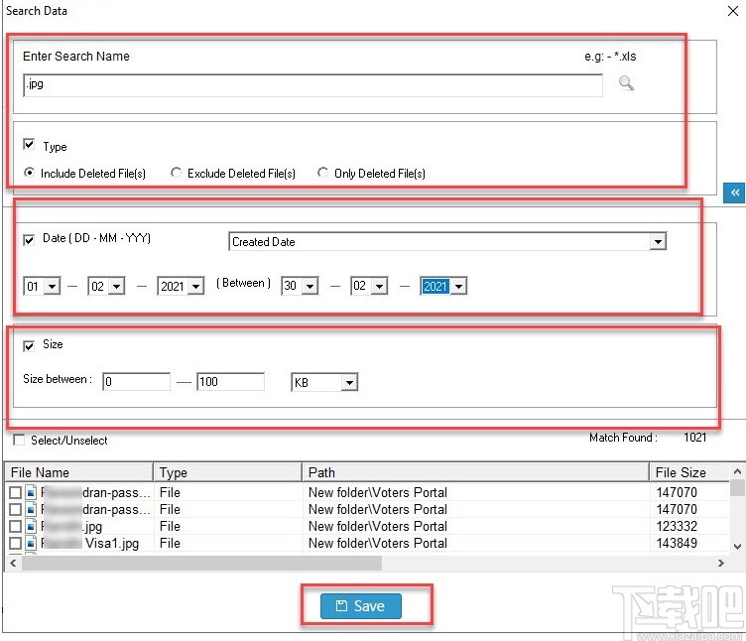This screenshot has height=641, width=746.
Task: Sort by File Name column header
Action: point(79,472)
